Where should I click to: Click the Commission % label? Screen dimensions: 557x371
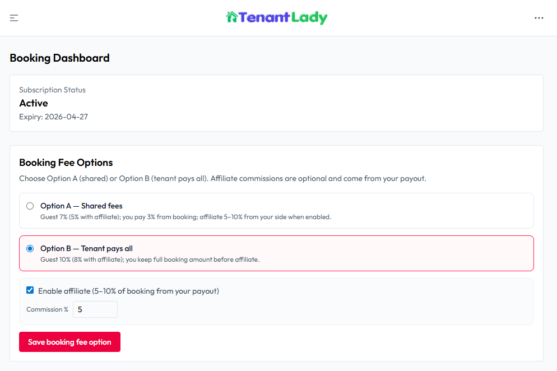(47, 309)
